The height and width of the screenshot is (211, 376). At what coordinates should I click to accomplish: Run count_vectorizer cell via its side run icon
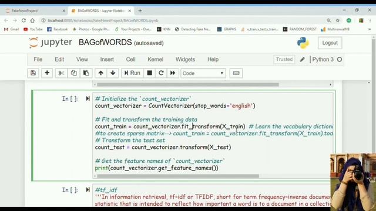(x=88, y=98)
